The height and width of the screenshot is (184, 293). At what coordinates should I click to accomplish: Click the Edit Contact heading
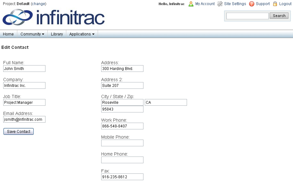15,47
